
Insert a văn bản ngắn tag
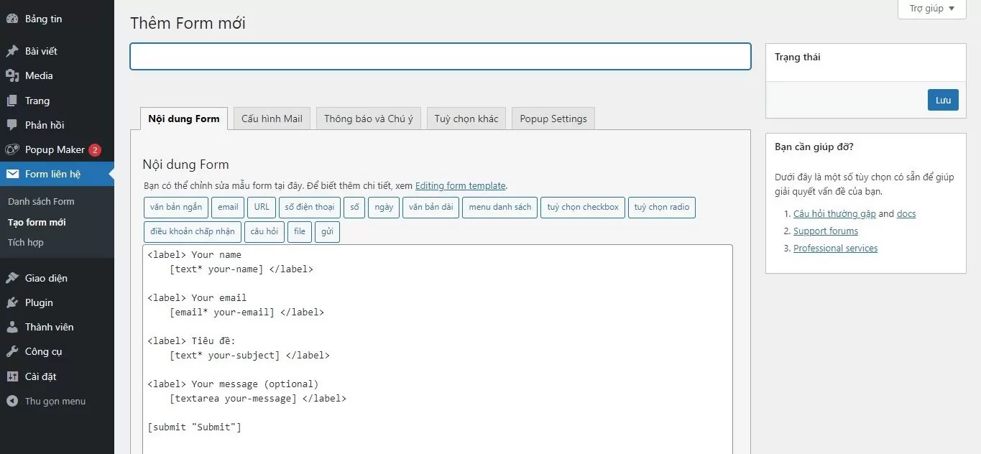[177, 207]
